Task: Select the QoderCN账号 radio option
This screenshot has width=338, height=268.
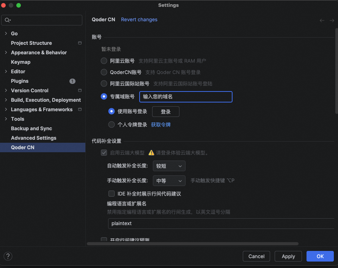Action: point(104,72)
